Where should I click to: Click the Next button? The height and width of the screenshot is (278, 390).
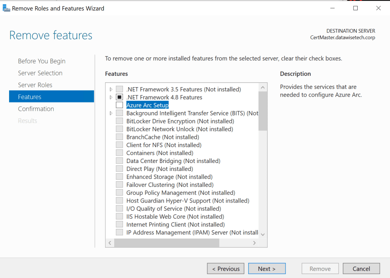point(267,268)
